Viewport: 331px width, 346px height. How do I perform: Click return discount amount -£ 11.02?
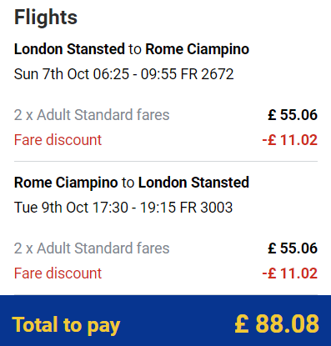289,273
